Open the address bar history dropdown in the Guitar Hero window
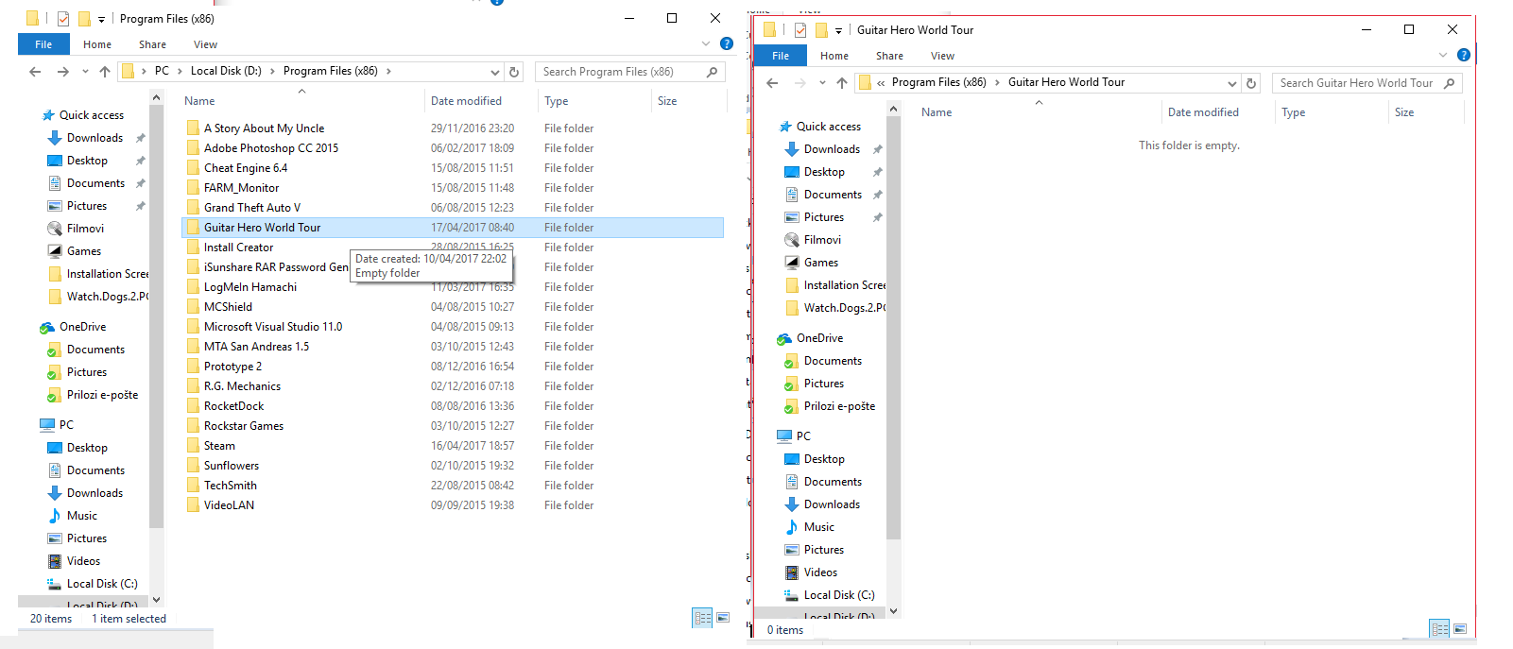 [1232, 83]
